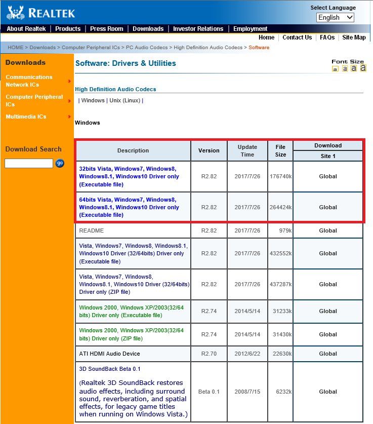Click Downloads in the breadcrumb
Viewport: 373px width, 424px height.
[x=43, y=47]
